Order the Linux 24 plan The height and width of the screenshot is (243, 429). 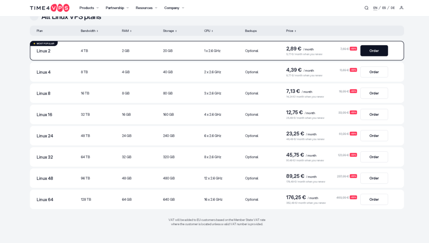[374, 136]
